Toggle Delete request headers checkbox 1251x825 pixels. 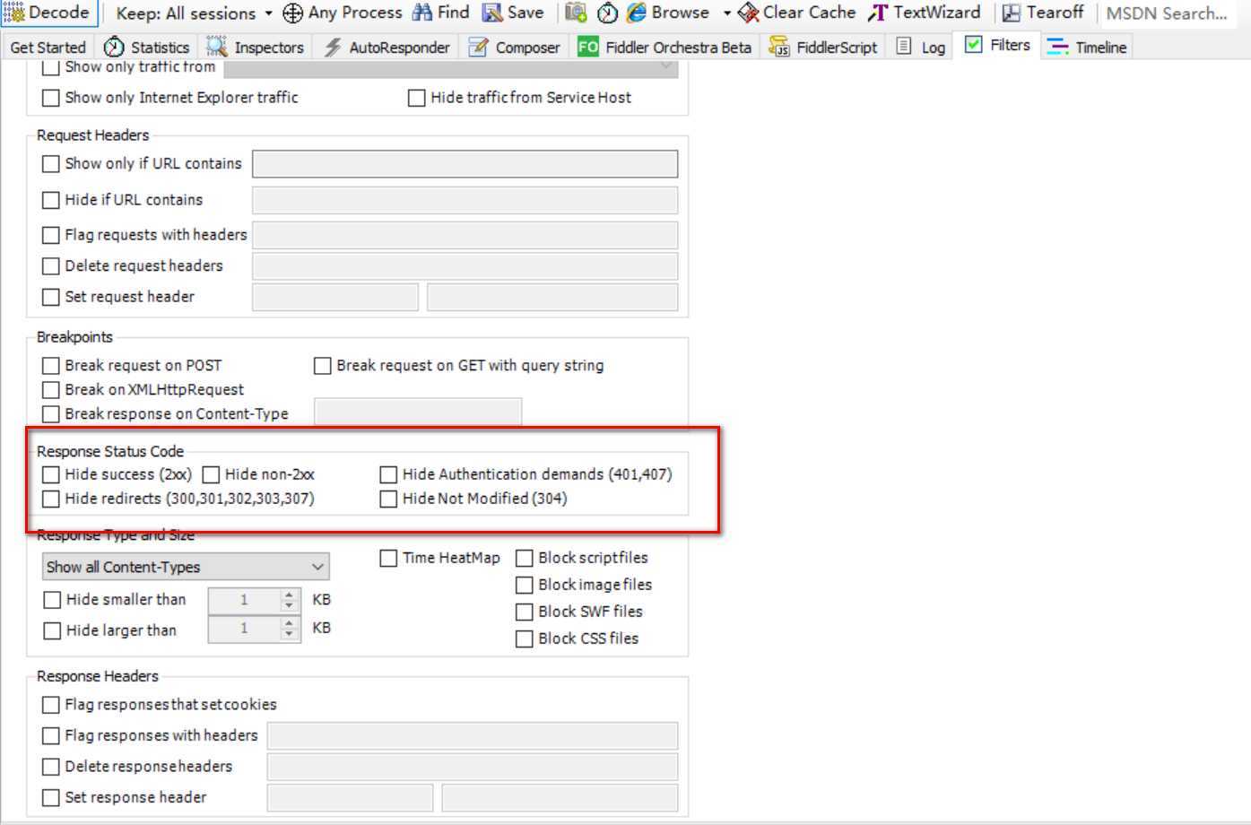(51, 266)
